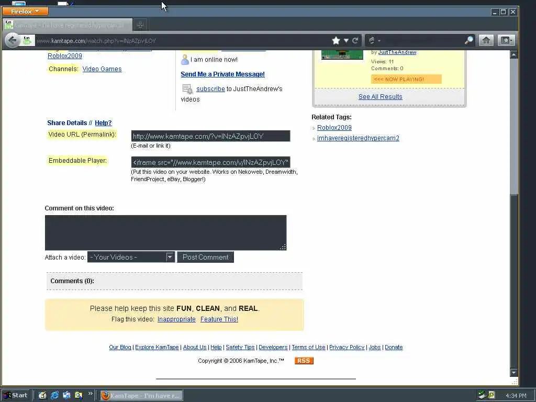Image resolution: width=536 pixels, height=402 pixels.
Task: Open Roblox2009 related tag link
Action: (334, 128)
